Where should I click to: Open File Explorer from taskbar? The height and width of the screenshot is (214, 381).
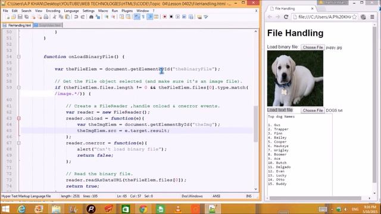click(56, 209)
